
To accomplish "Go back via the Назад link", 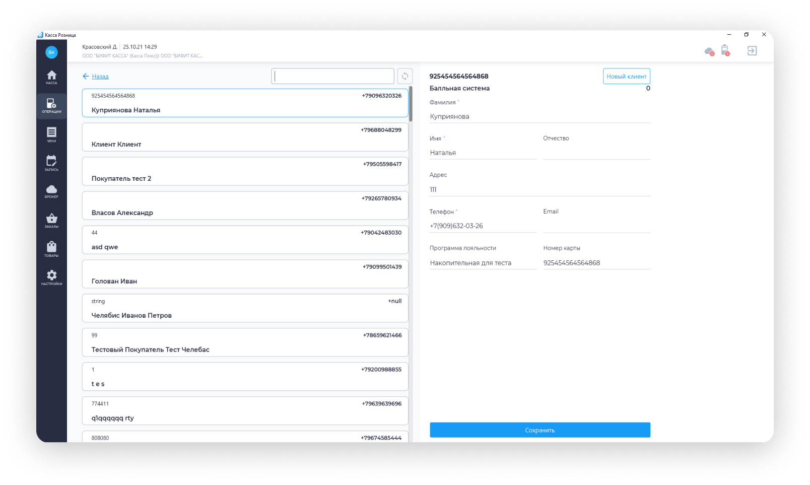I will tap(100, 77).
